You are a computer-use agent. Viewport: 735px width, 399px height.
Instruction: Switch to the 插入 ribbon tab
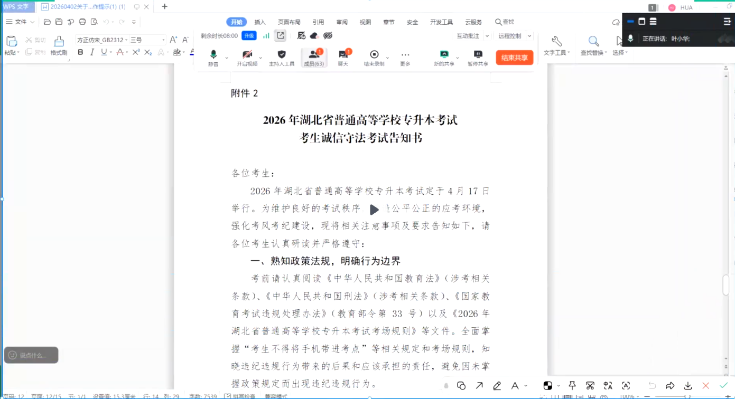tap(260, 22)
